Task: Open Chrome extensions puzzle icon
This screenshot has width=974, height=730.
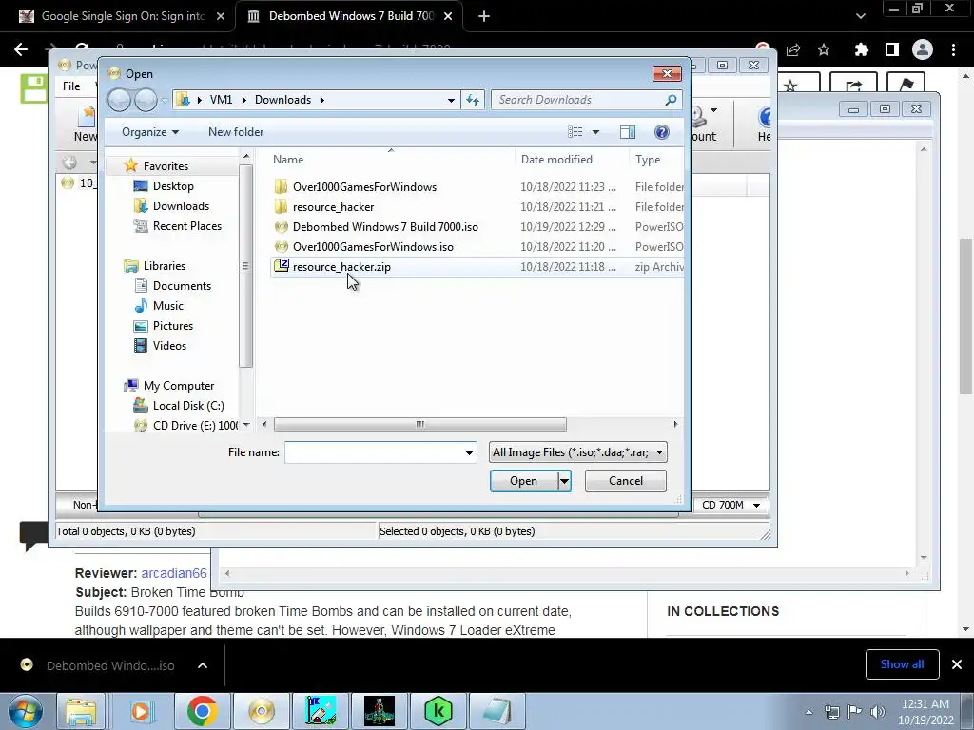Action: point(861,49)
